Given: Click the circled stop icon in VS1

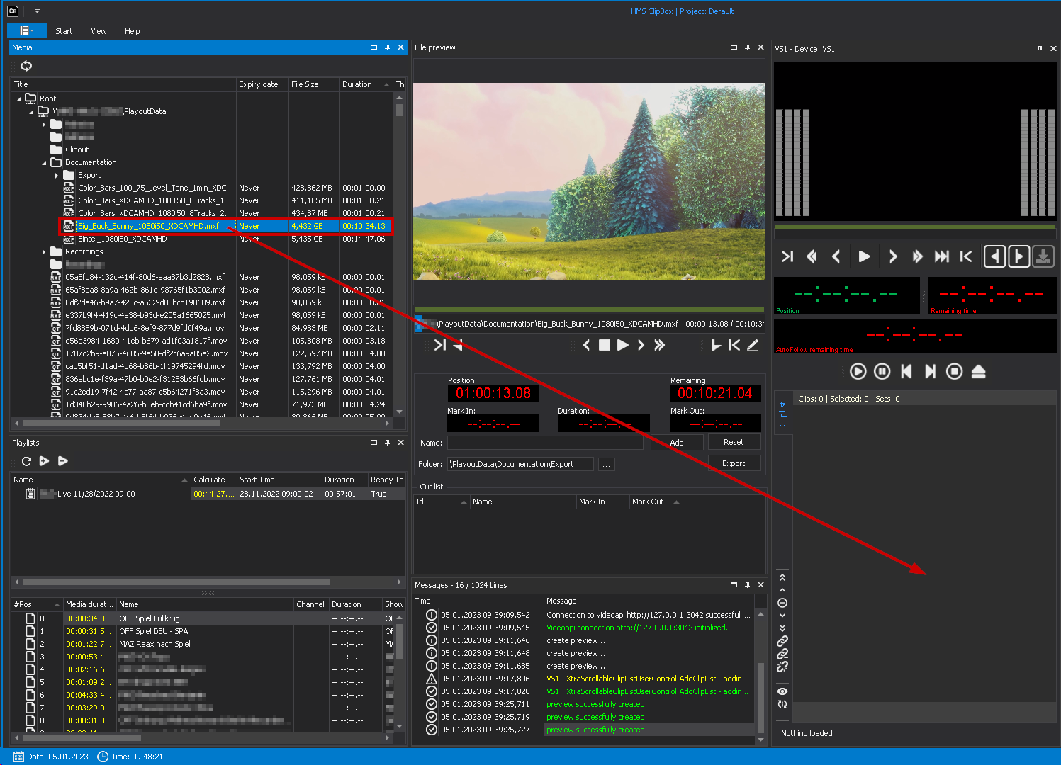Looking at the screenshot, I should (955, 371).
